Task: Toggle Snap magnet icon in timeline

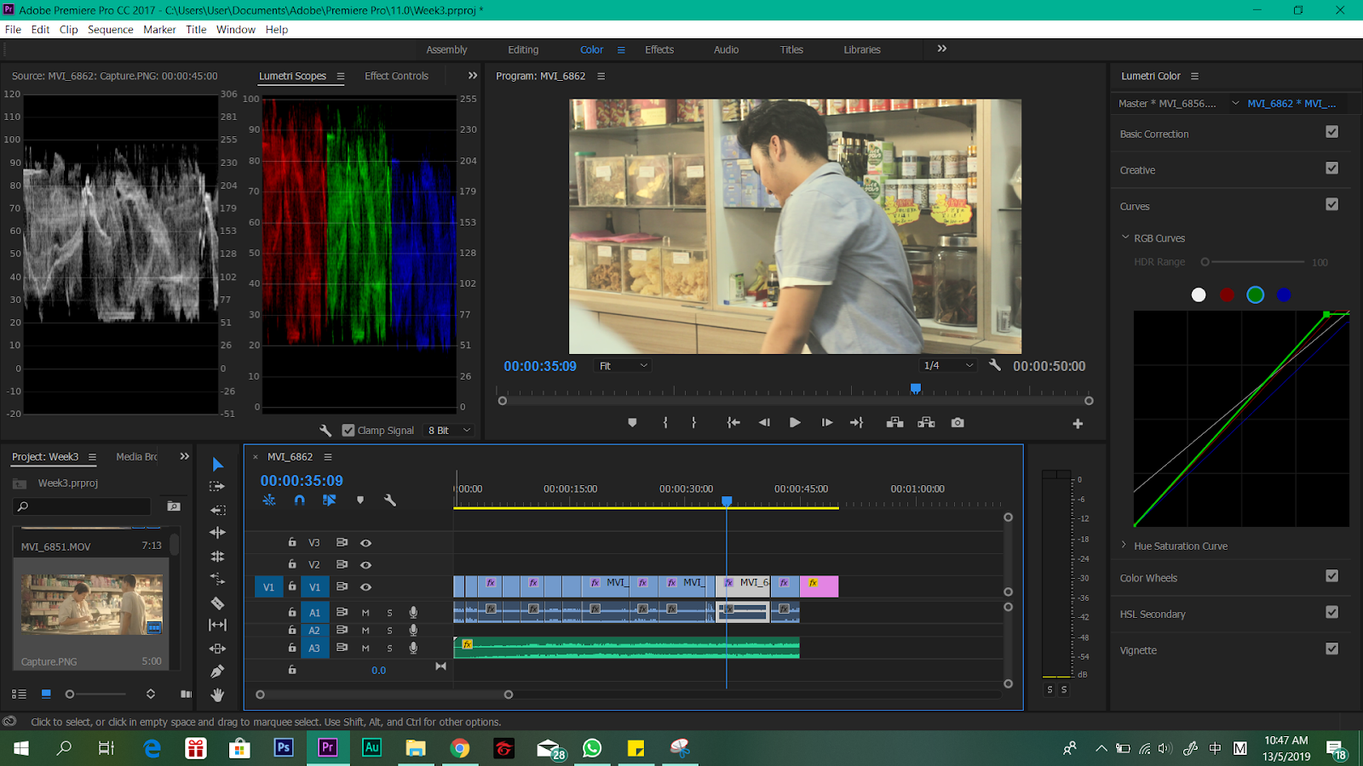Action: click(299, 500)
